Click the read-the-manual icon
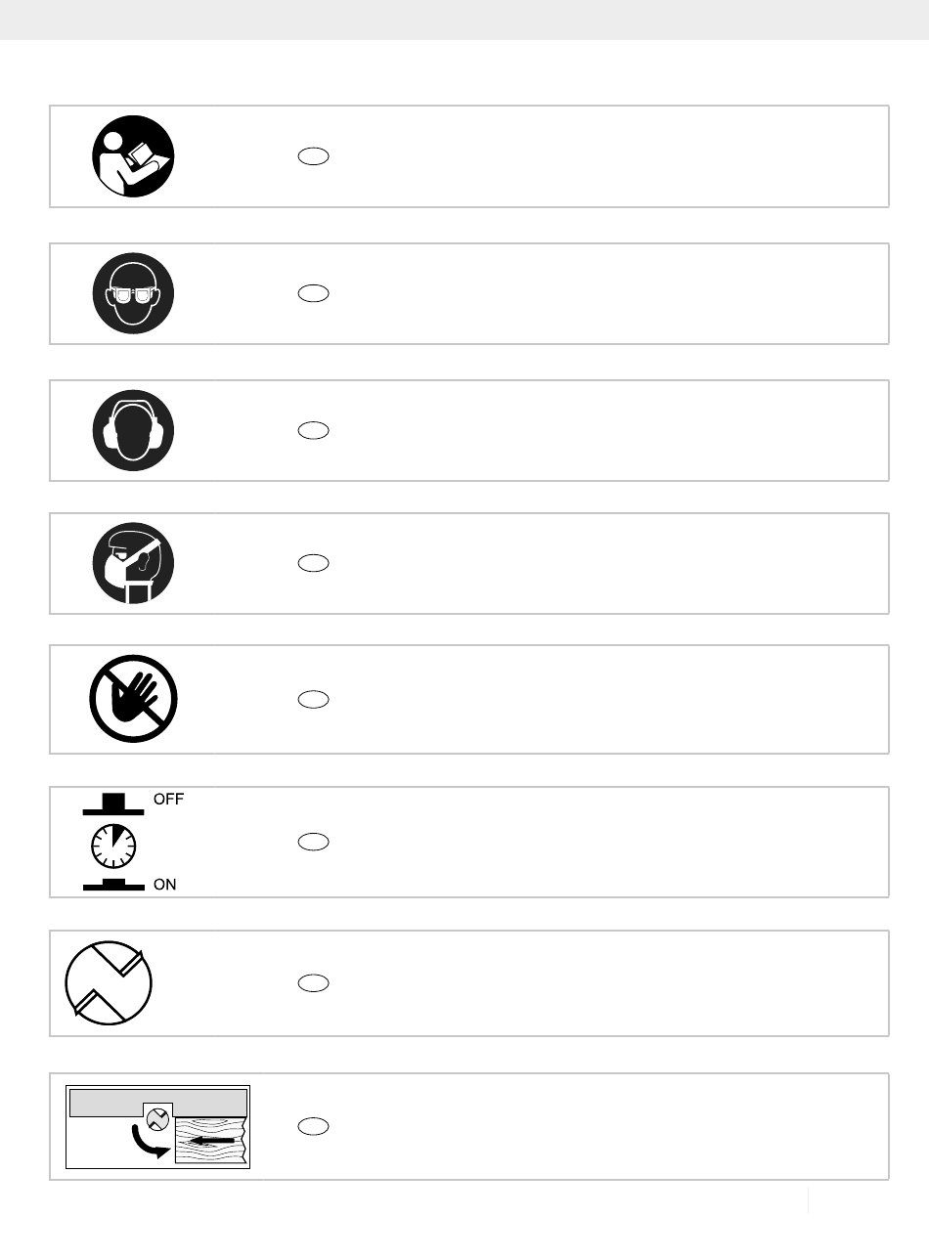 coord(133,156)
